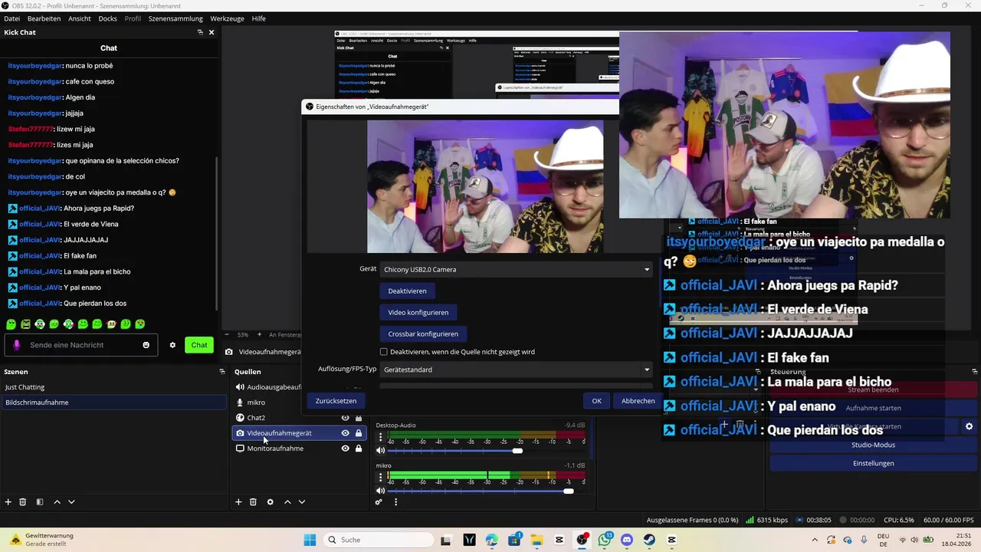
Task: Hide the Monitoraufnahme source
Action: pyautogui.click(x=345, y=449)
